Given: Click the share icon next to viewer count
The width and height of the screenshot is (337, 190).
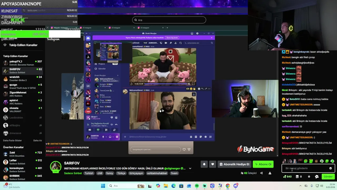Looking at the screenshot, I should 261,173.
